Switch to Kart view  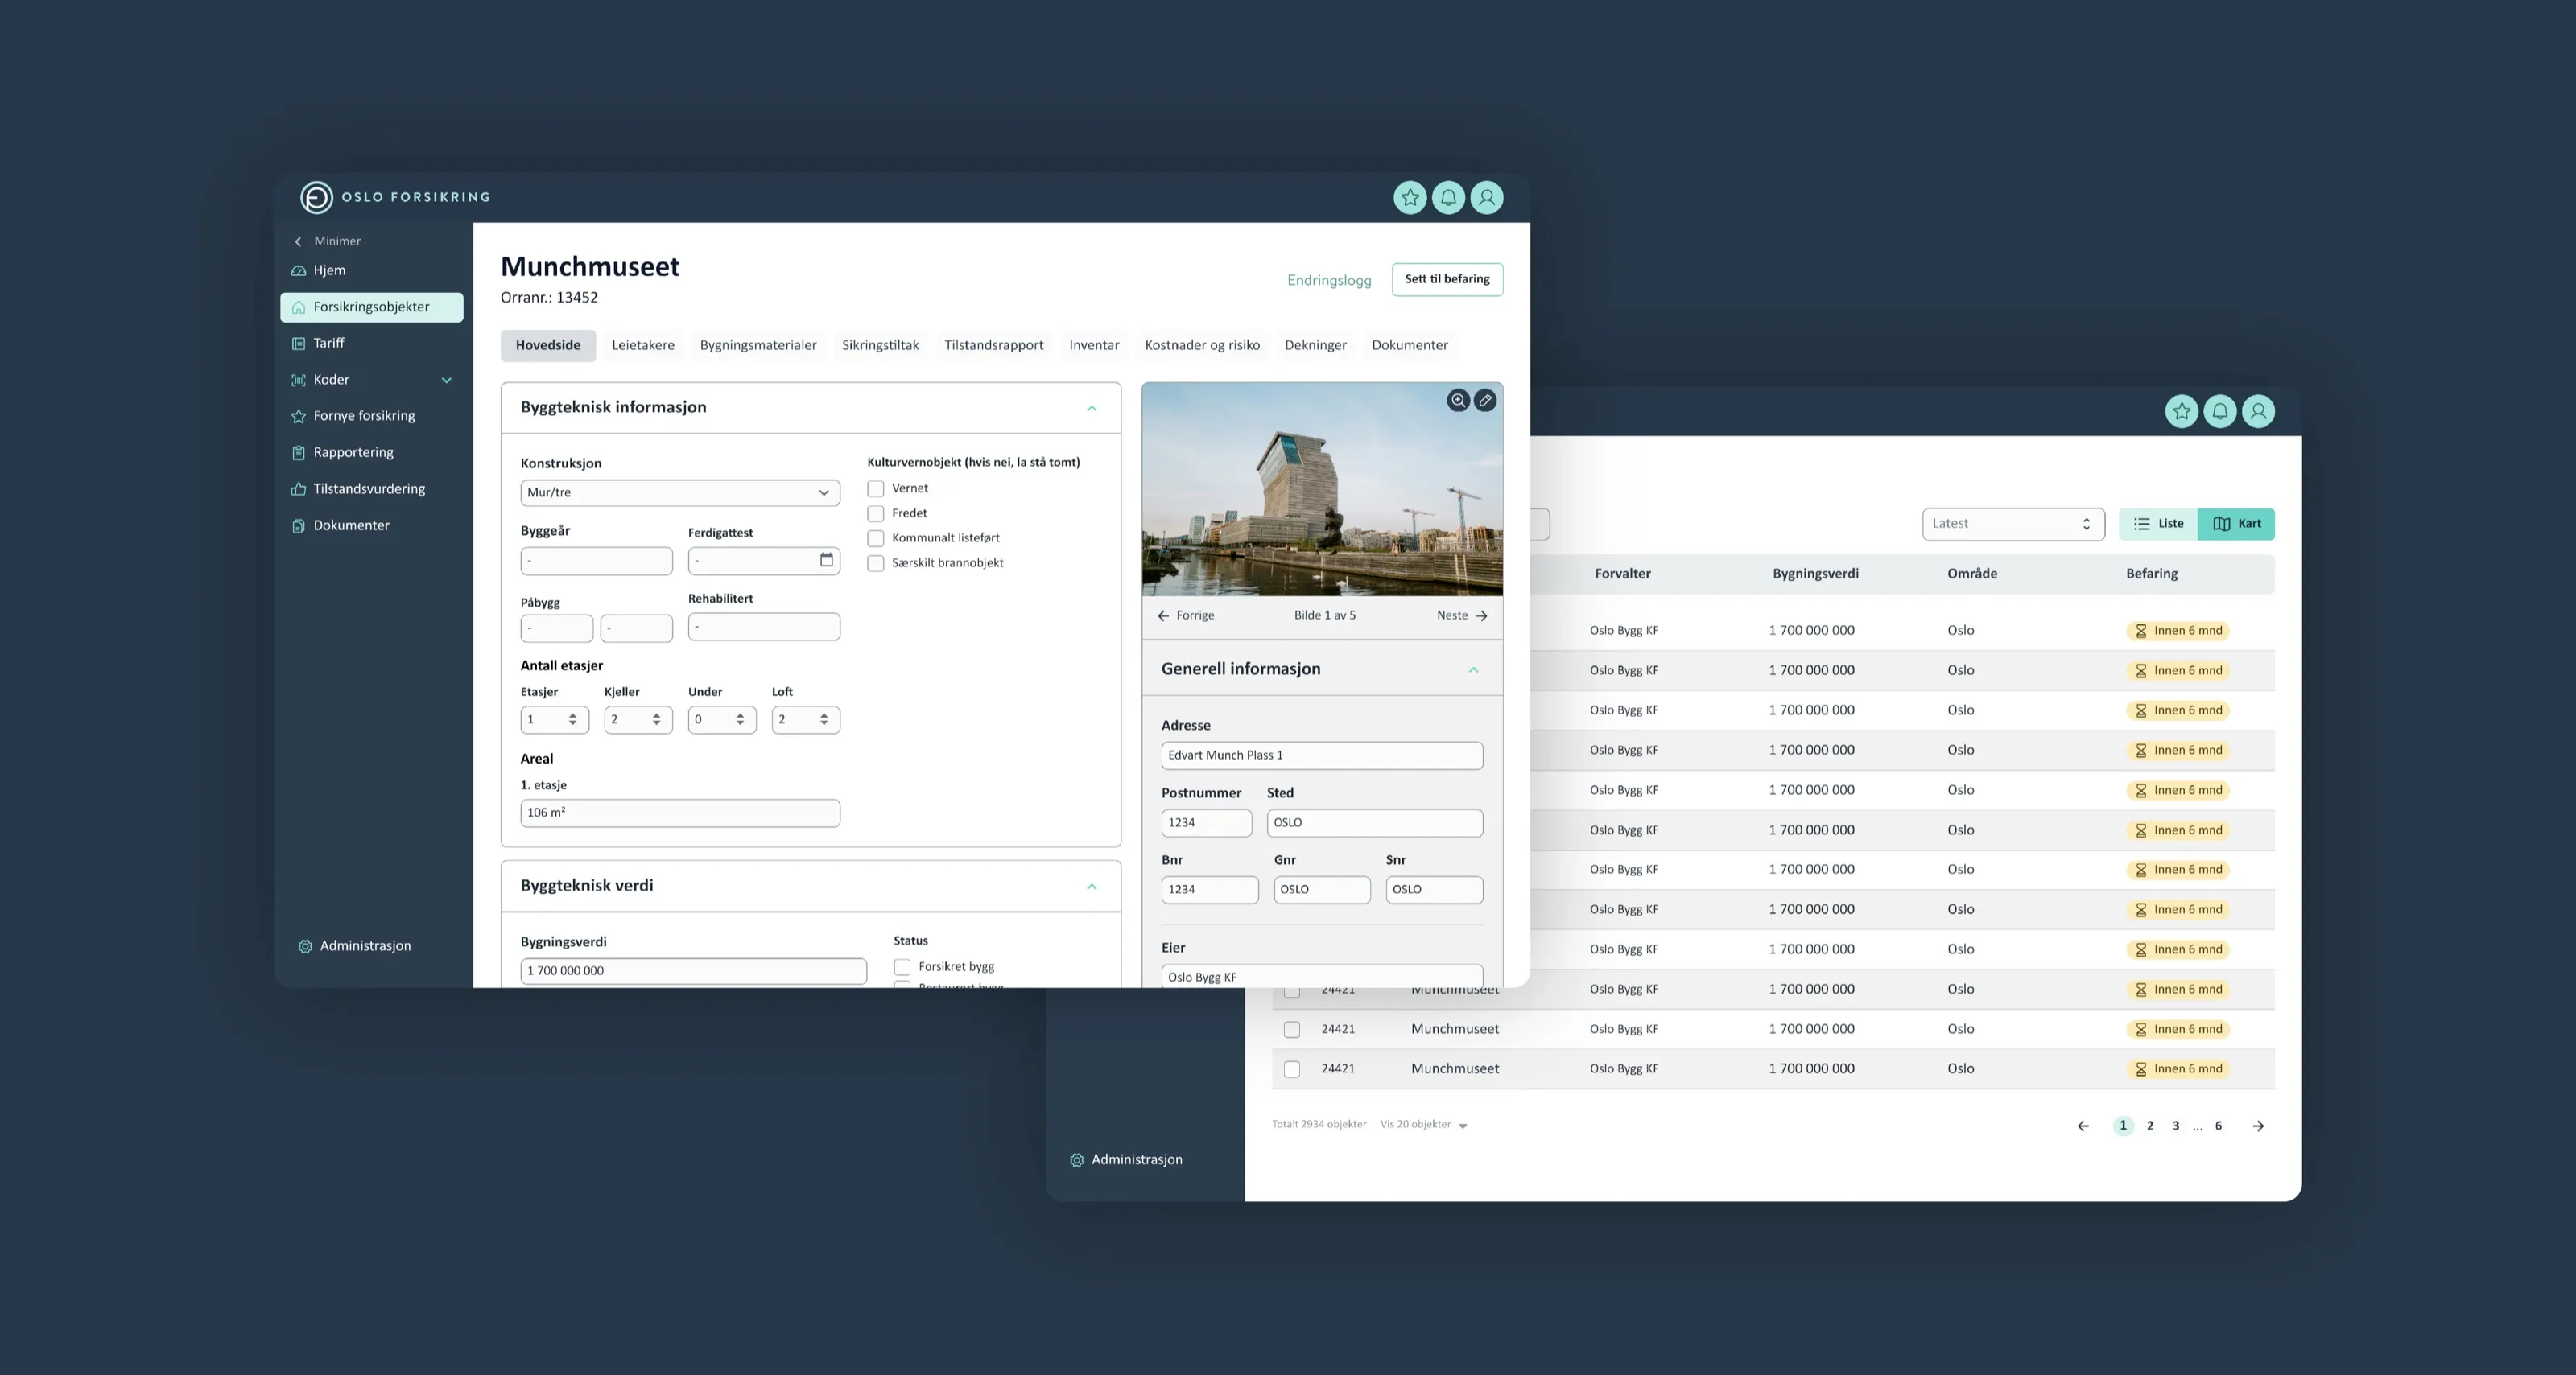point(2237,524)
